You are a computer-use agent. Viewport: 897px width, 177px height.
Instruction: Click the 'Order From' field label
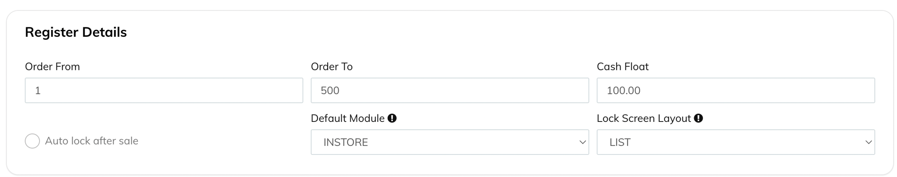53,67
